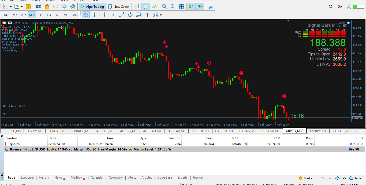Click the zoom out magnifier icon
This screenshot has width=366, height=185.
(x=173, y=7)
